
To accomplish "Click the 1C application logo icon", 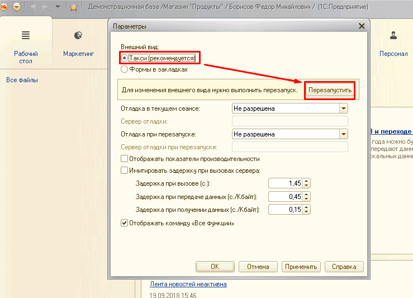I will click(x=4, y=7).
